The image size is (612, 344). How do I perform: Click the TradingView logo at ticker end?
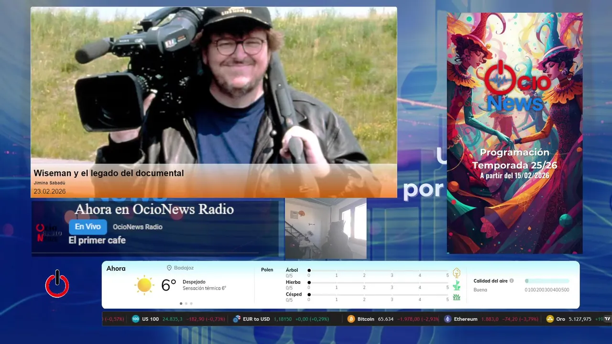click(x=608, y=319)
